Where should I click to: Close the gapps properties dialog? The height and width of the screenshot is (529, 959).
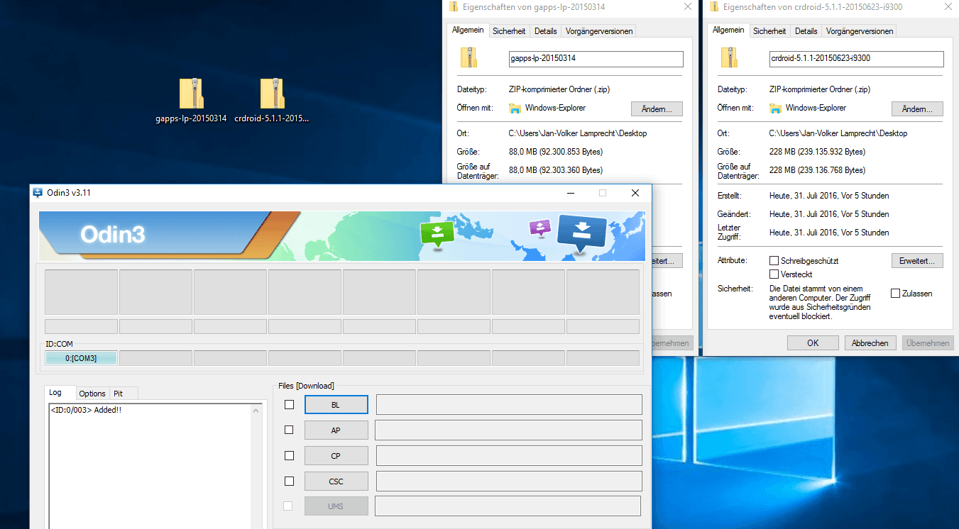pos(687,6)
